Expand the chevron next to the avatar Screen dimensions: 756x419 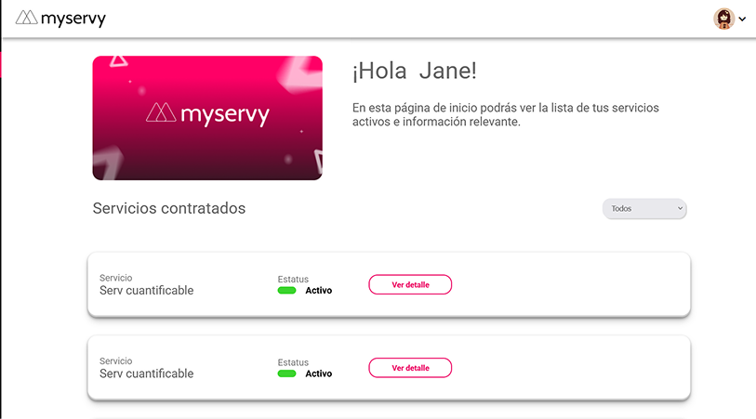pos(742,20)
